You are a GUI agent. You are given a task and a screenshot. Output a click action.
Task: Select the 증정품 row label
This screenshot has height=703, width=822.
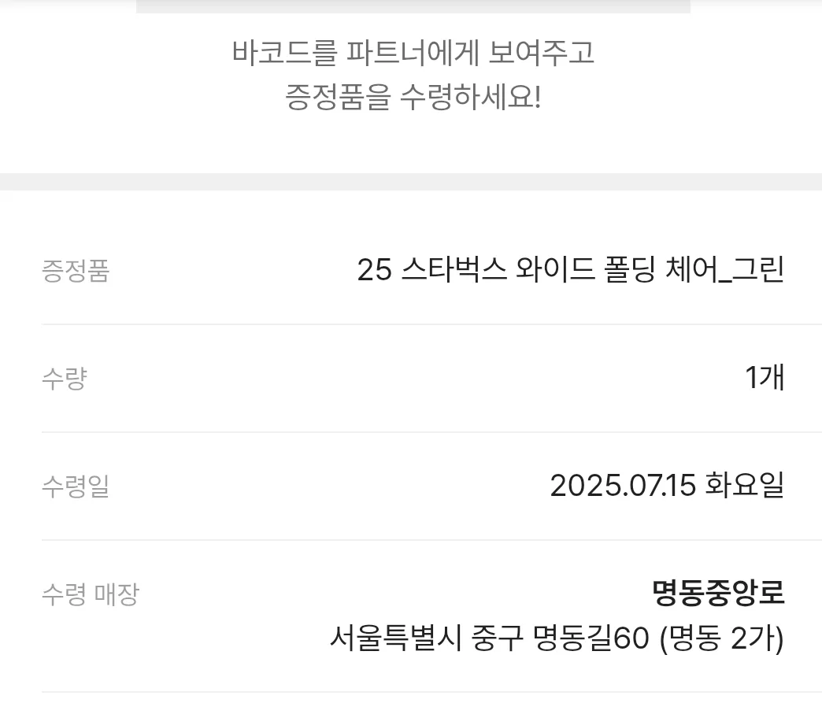coord(76,271)
